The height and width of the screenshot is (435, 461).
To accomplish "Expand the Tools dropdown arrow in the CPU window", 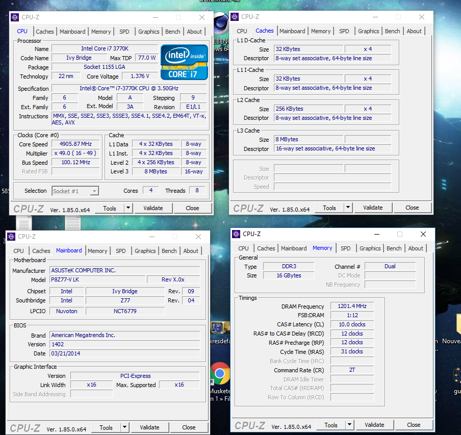I will 129,208.
